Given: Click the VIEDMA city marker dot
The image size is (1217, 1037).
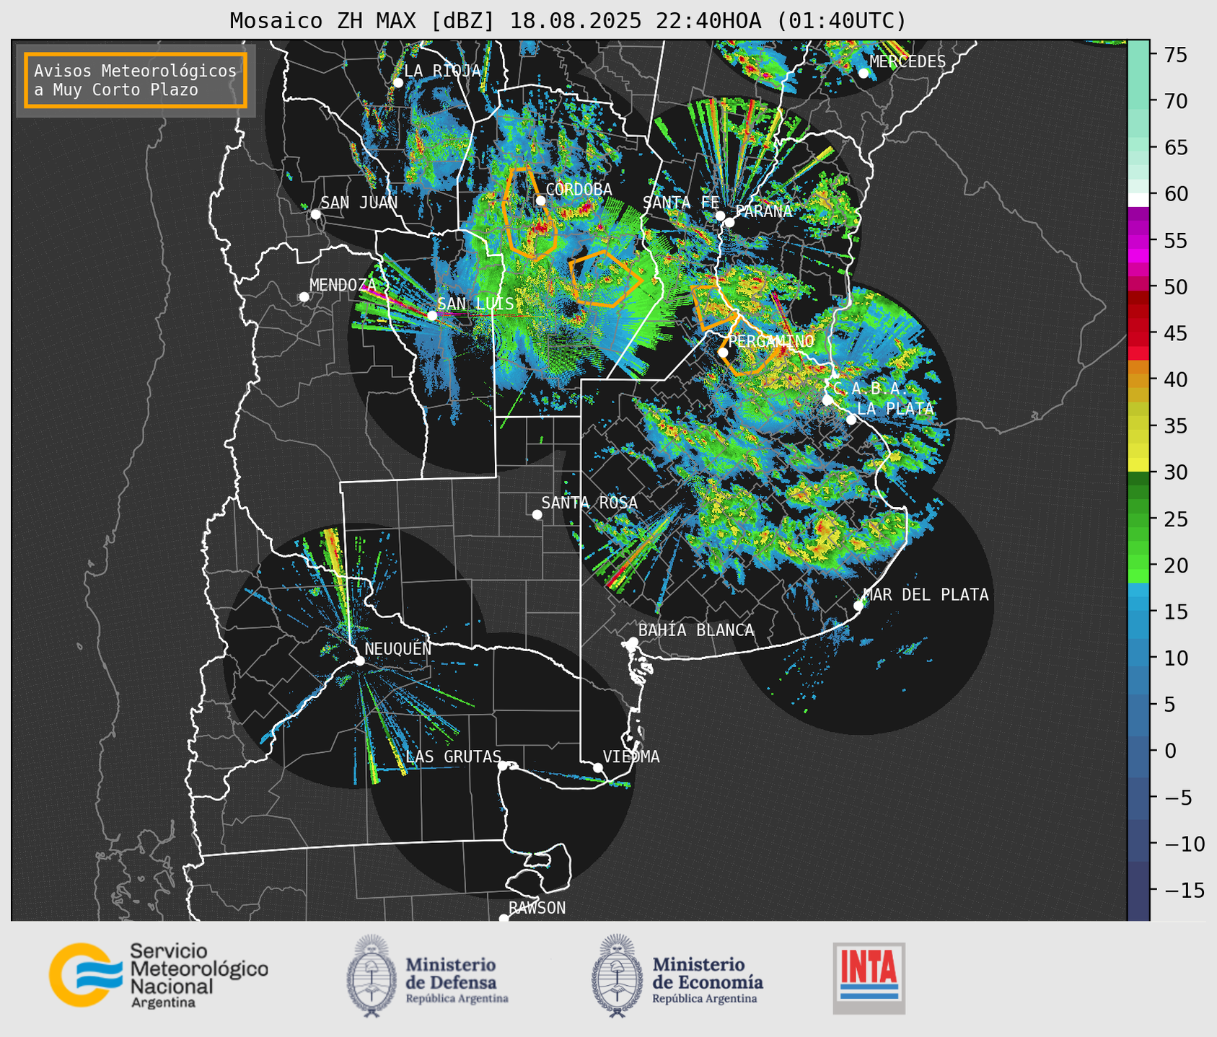Looking at the screenshot, I should coord(597,767).
